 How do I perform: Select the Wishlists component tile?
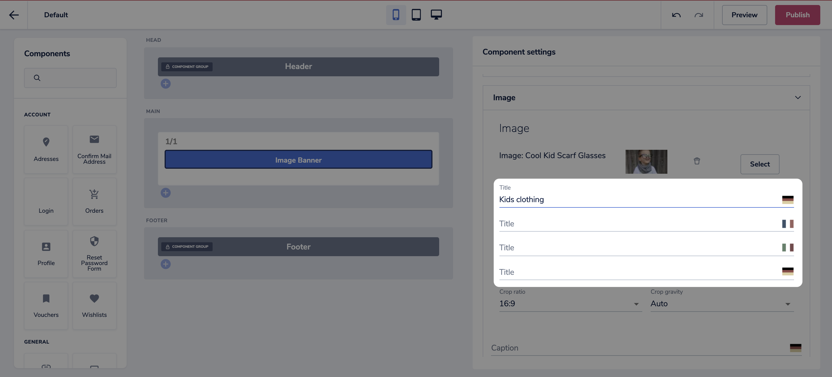pos(94,305)
